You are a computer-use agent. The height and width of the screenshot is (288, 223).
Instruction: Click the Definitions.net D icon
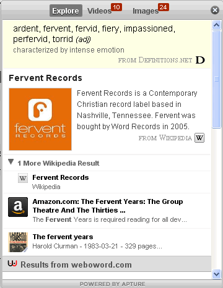(x=200, y=60)
